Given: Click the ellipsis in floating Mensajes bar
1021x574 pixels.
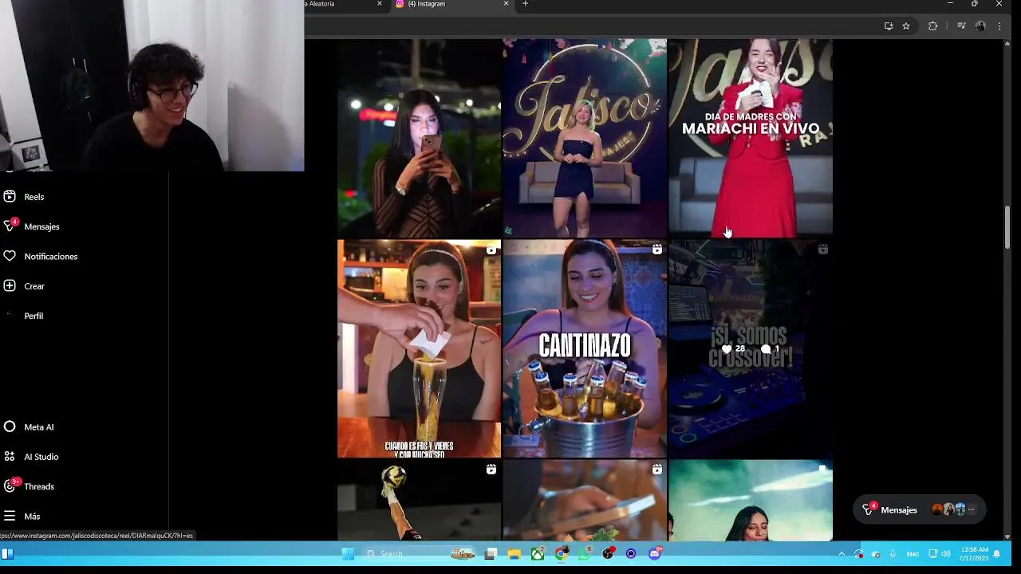Looking at the screenshot, I should [x=971, y=509].
